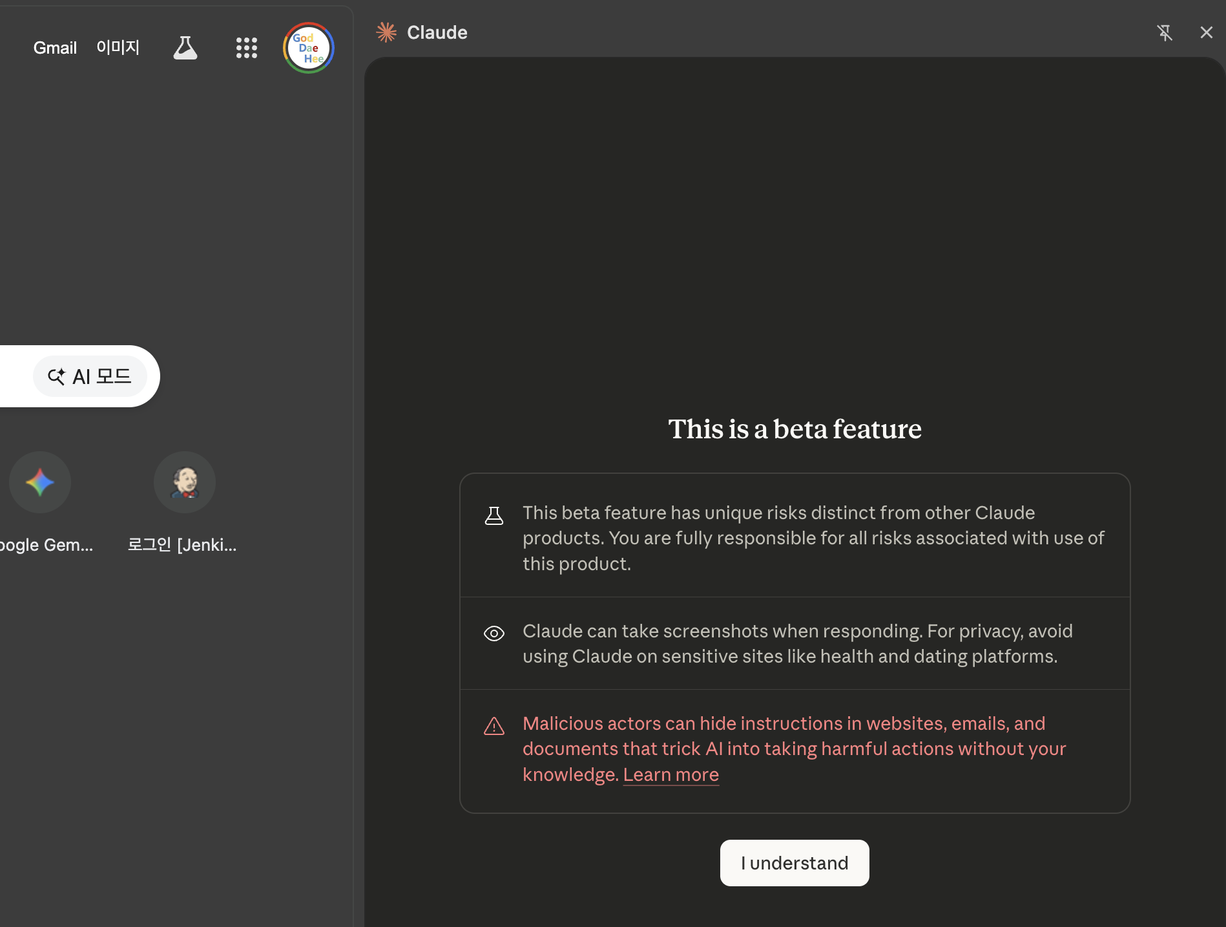This screenshot has width=1226, height=927.
Task: Click the I understand button
Action: (x=795, y=863)
